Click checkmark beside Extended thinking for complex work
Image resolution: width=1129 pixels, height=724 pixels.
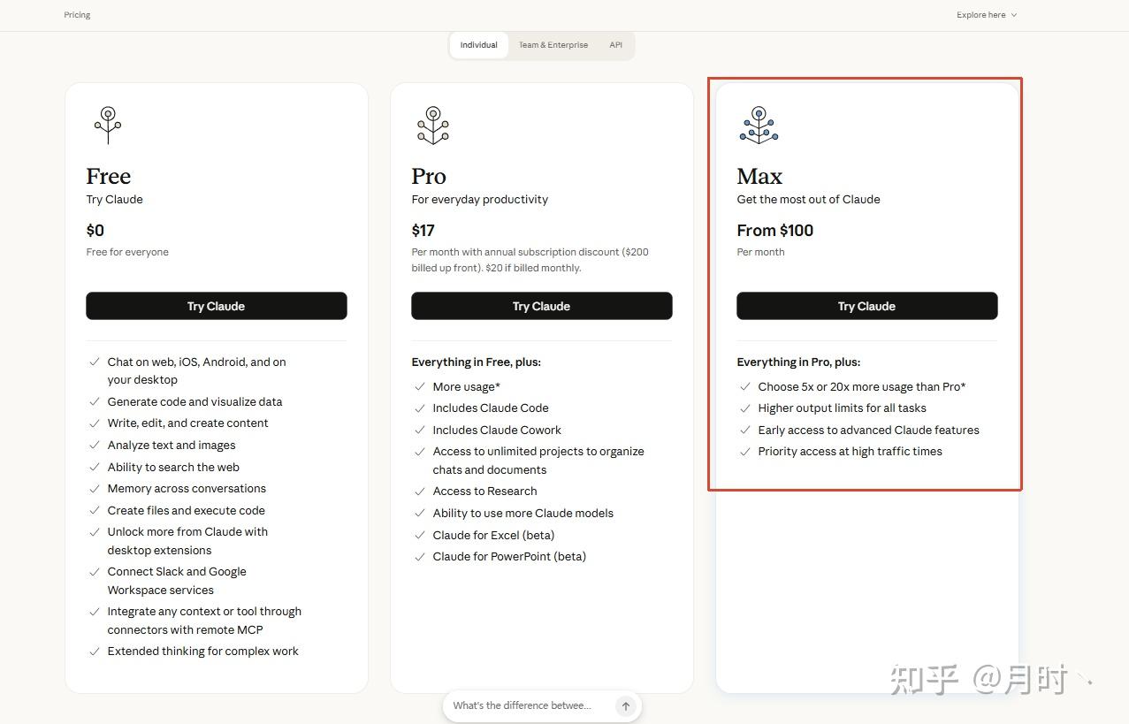tap(95, 652)
